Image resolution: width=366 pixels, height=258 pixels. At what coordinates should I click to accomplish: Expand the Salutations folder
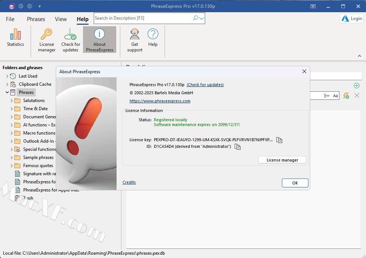pos(11,101)
